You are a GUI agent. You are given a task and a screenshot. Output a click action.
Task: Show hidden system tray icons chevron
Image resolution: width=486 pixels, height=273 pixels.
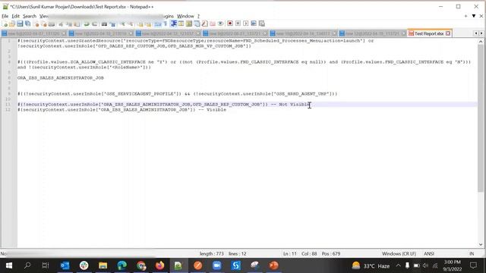tap(398, 265)
